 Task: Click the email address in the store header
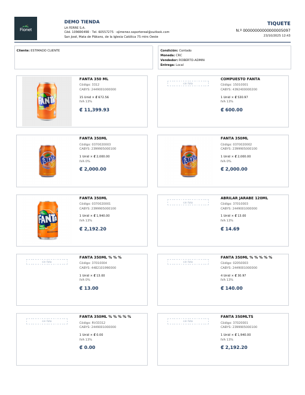coord(143,32)
